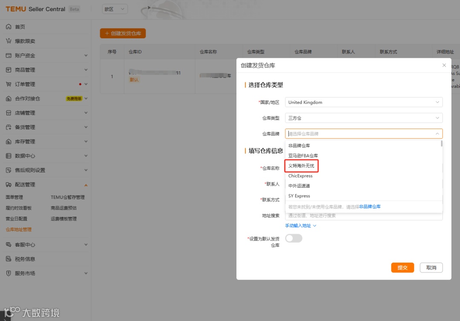
Task: Click the TEMU Seller Central logo
Action: (35, 9)
